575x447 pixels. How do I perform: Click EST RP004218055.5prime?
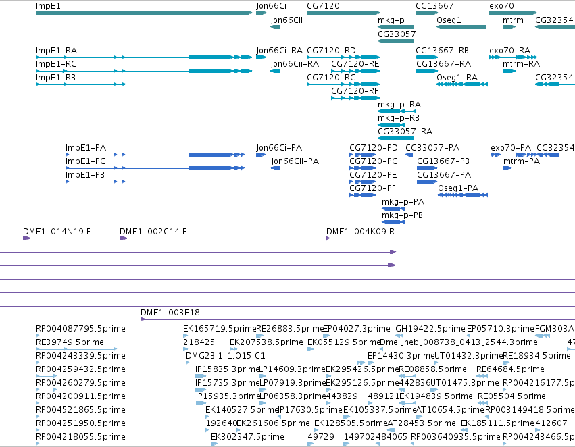click(37, 444)
